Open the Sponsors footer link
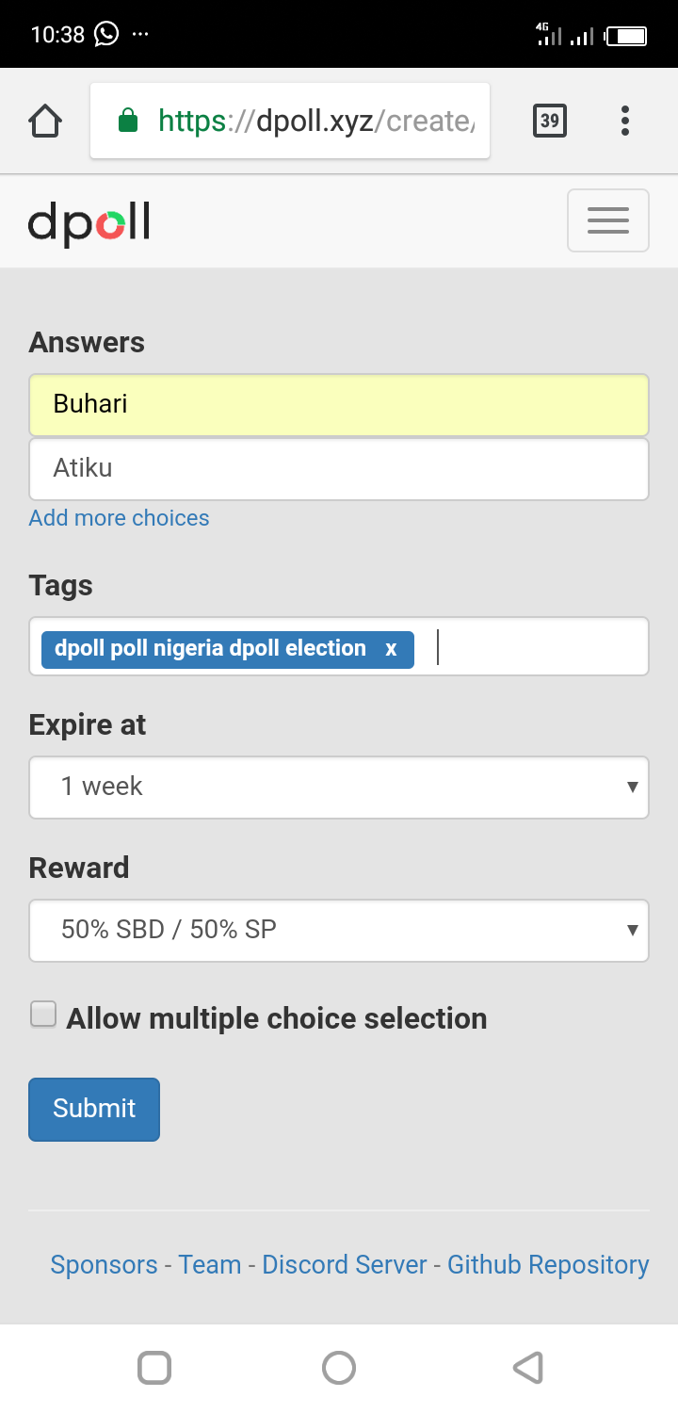This screenshot has height=1413, width=678. coord(104,1264)
